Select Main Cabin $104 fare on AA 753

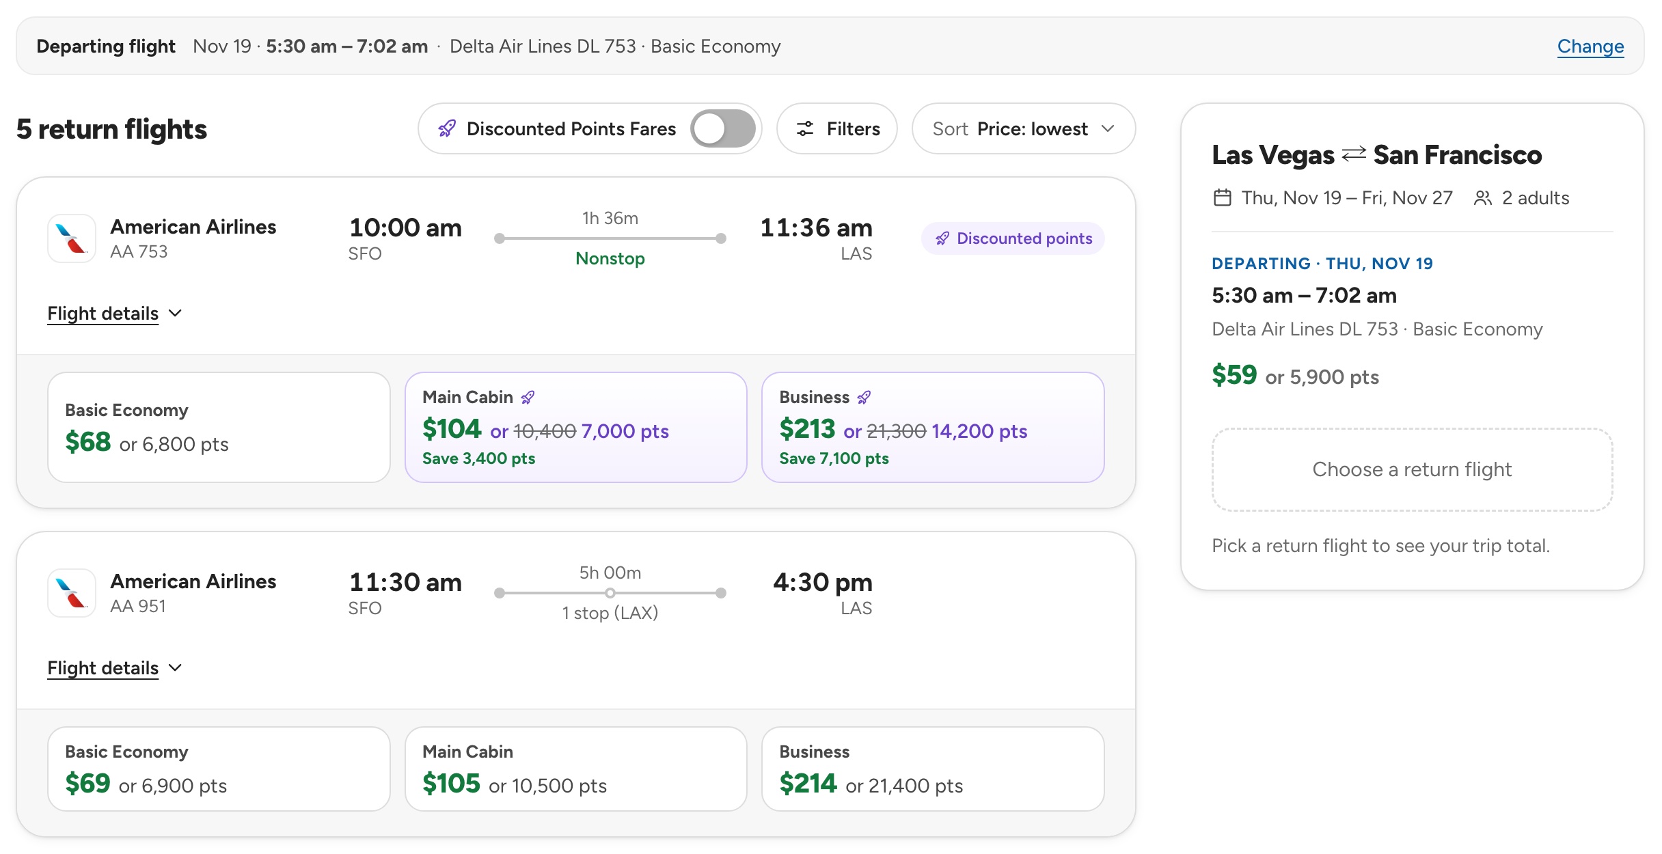pyautogui.click(x=575, y=427)
